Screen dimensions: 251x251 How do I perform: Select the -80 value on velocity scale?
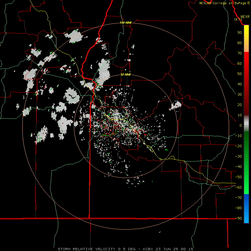pos(238,208)
